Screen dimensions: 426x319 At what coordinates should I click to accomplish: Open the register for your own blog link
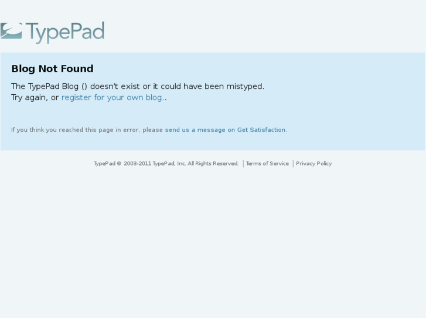click(113, 98)
